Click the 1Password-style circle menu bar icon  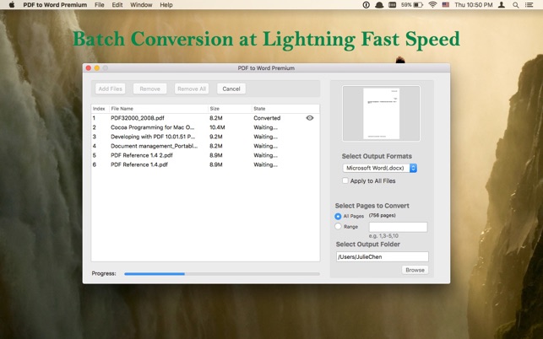pyautogui.click(x=366, y=5)
